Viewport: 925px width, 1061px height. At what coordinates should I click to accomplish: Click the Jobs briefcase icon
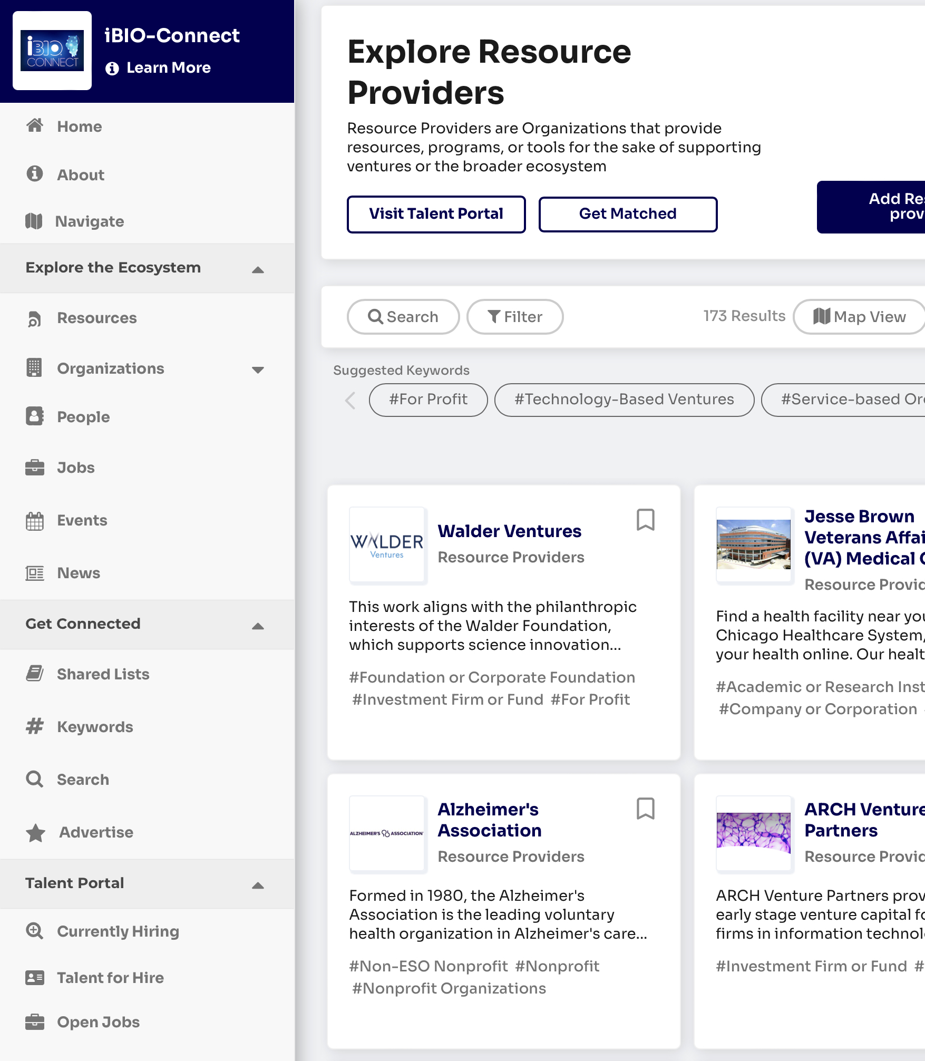pos(35,468)
